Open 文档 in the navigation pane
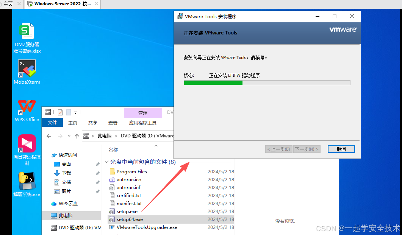 [x=66, y=182]
